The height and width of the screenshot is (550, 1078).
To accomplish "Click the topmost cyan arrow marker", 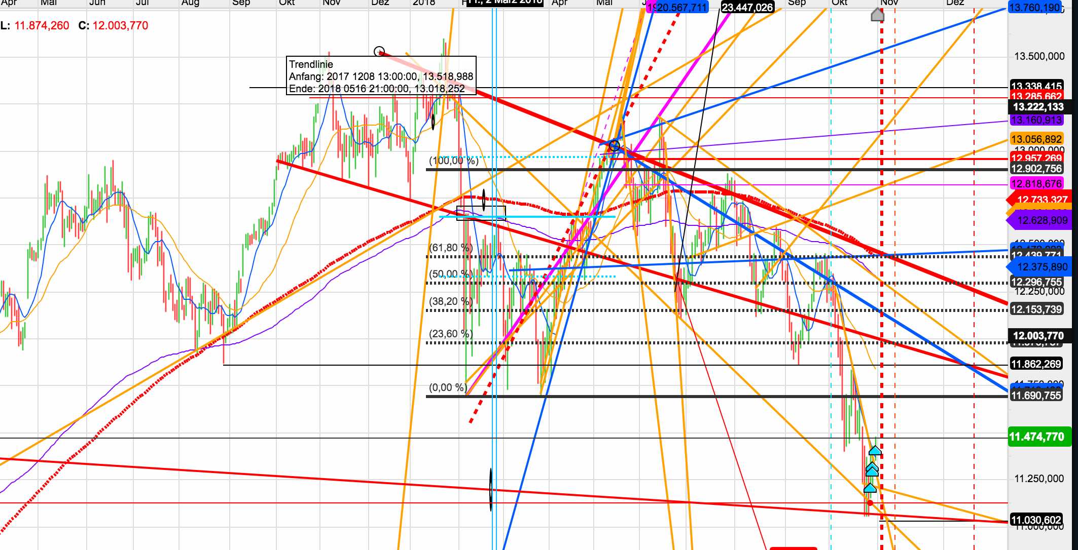I will click(875, 450).
